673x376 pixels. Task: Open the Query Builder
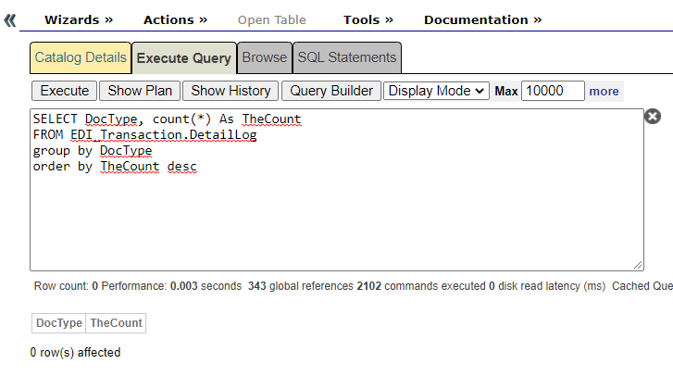331,91
